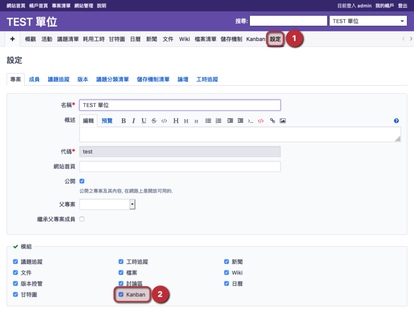The image size is (414, 311).
Task: Click the 我的帳戶 link
Action: click(384, 6)
